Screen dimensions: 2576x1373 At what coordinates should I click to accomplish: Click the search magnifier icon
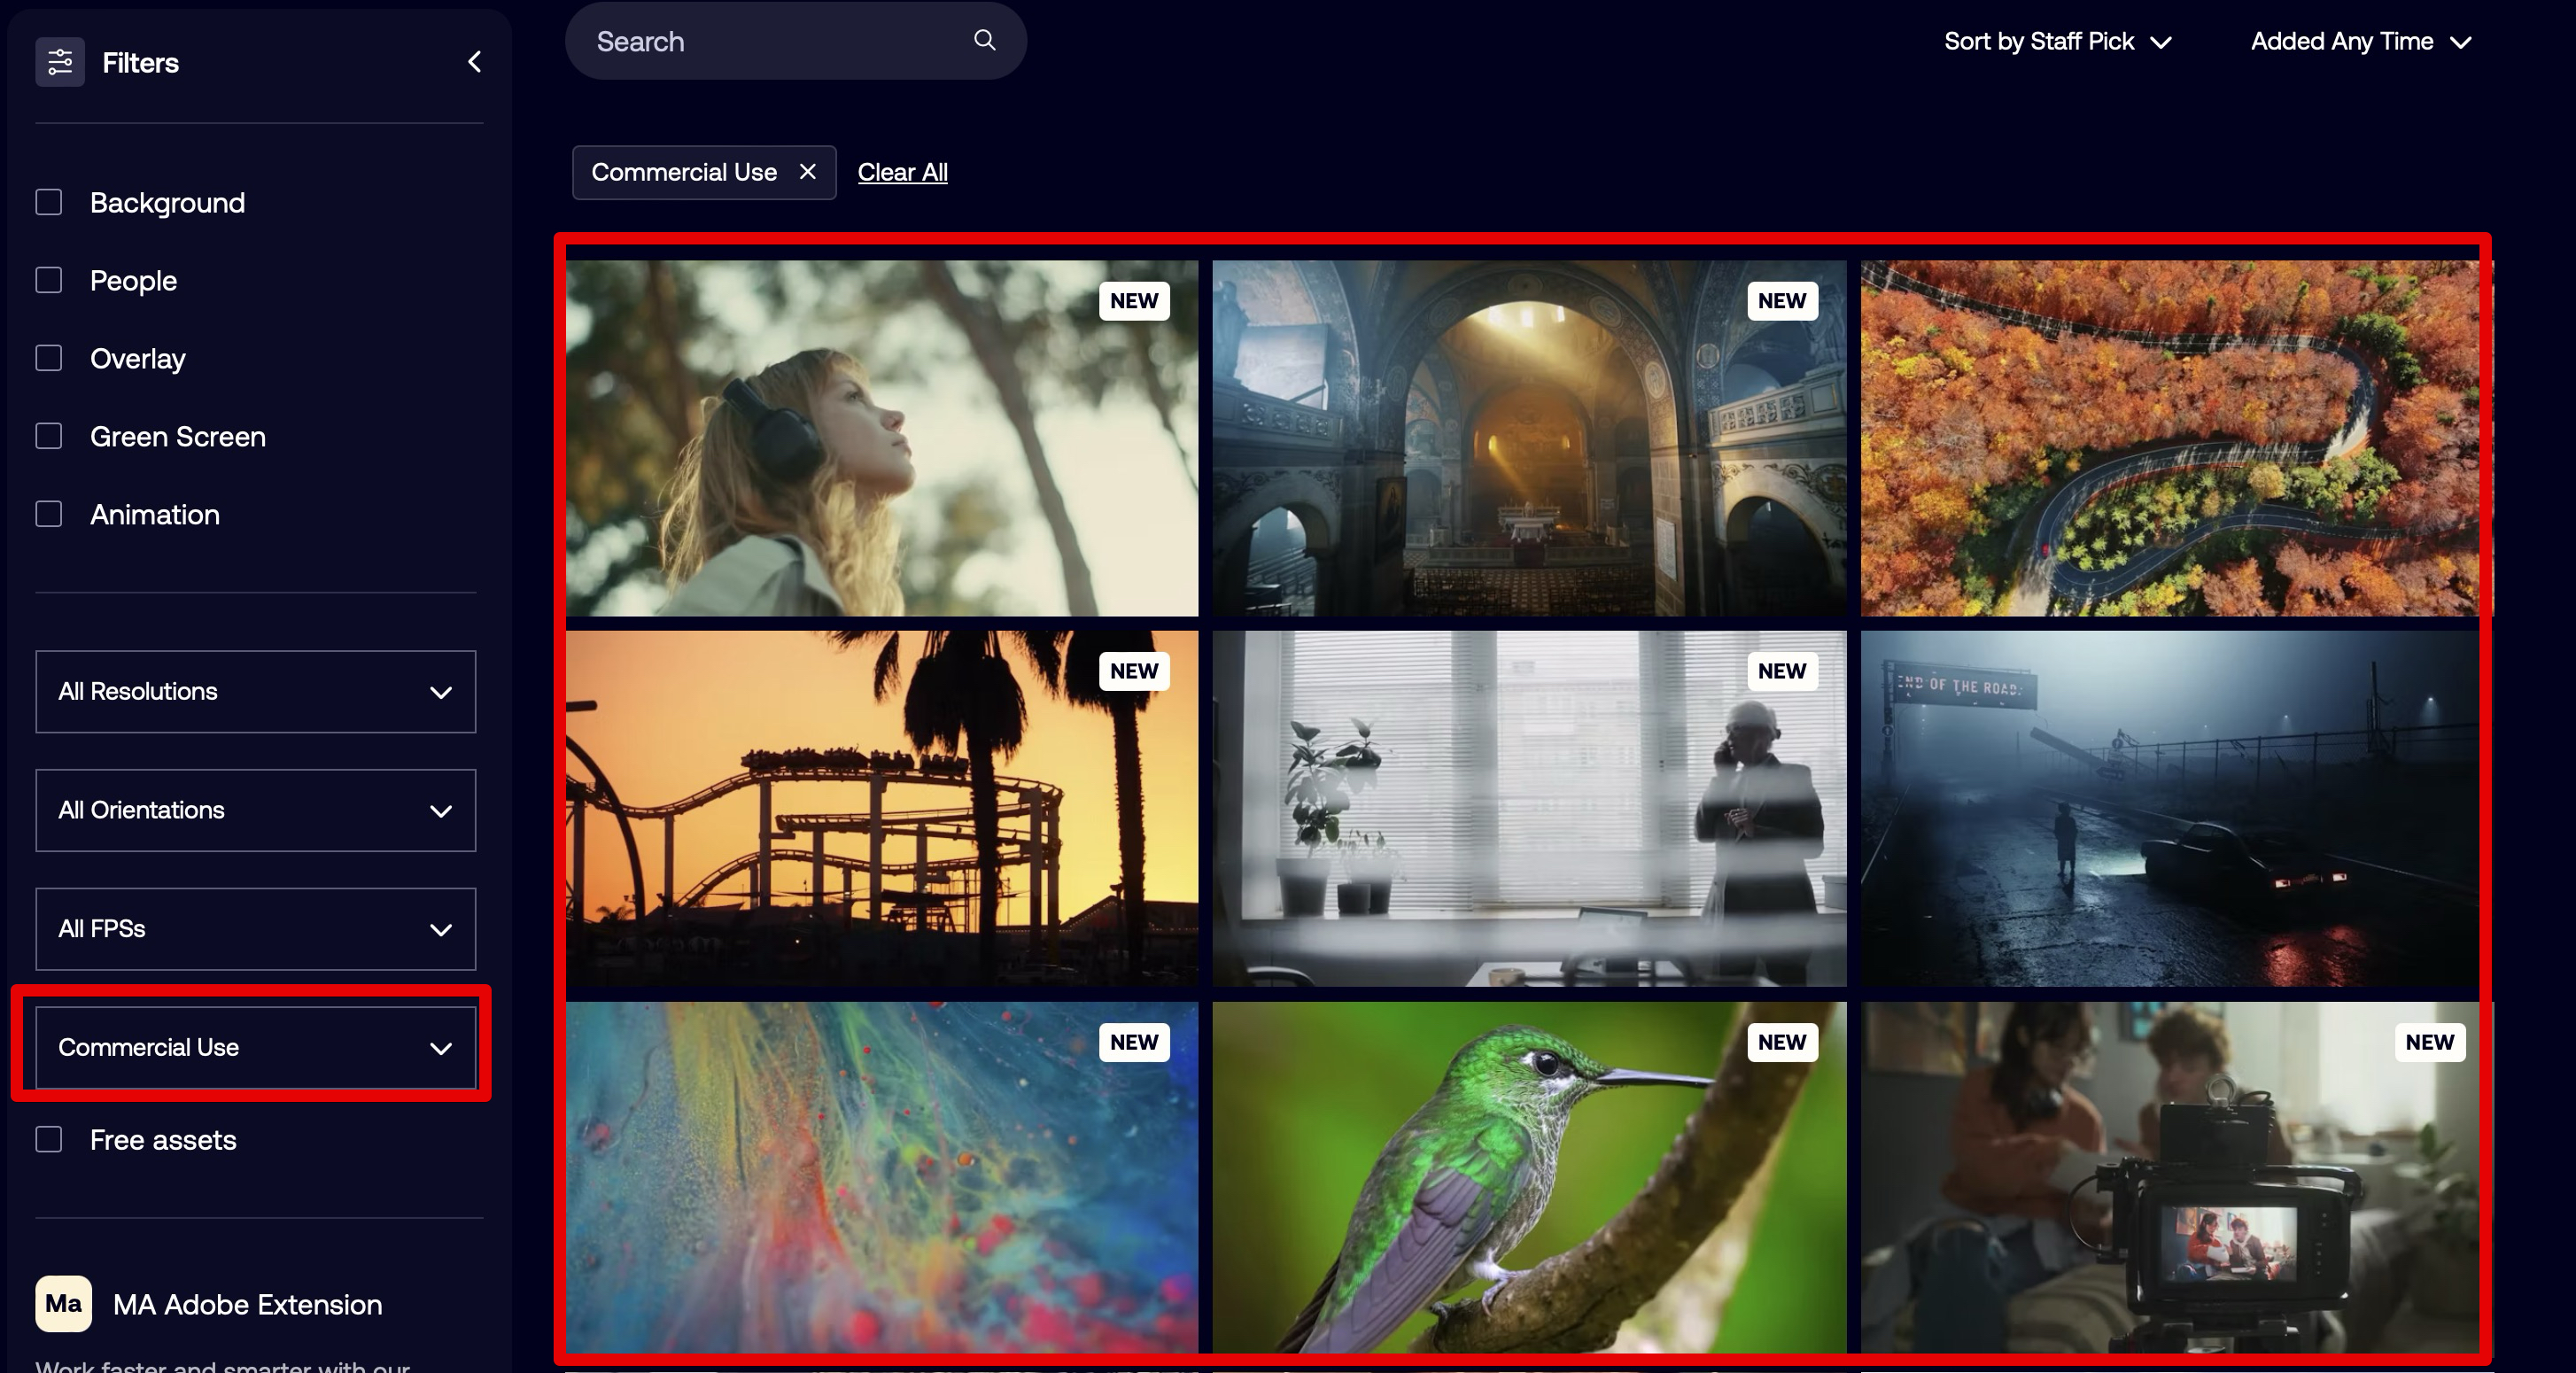point(984,40)
